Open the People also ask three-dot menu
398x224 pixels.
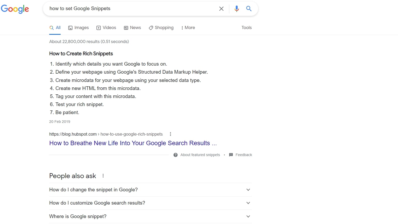pyautogui.click(x=103, y=176)
